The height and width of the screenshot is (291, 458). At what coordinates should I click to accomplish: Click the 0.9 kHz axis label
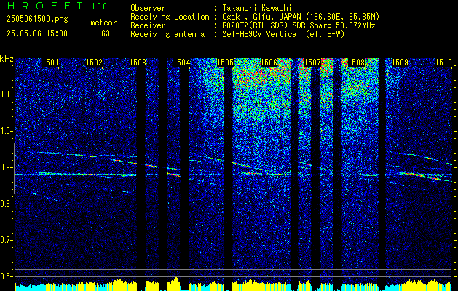(6, 167)
